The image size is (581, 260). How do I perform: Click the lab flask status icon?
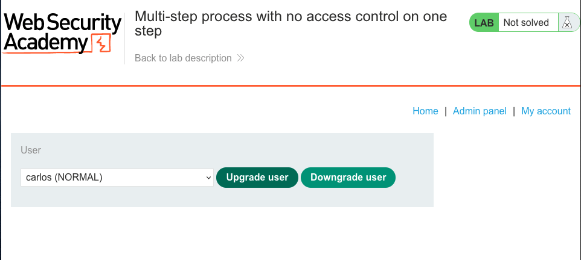567,22
